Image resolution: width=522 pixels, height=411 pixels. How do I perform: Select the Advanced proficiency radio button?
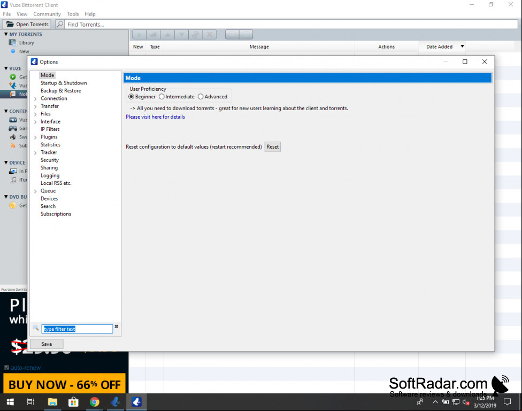tap(201, 97)
